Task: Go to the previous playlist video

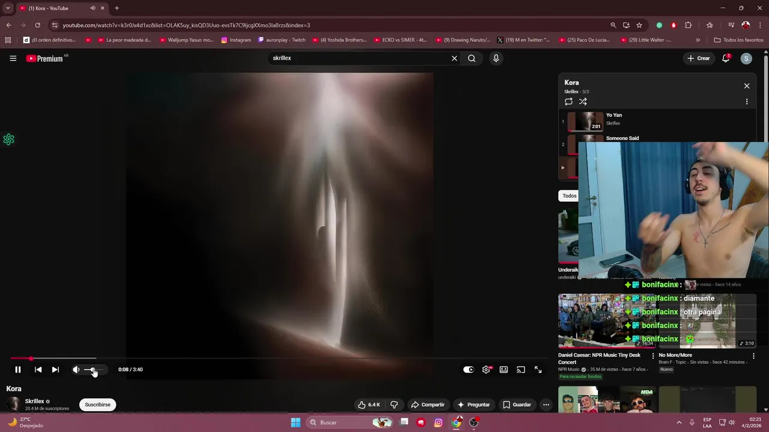Action: coord(38,370)
